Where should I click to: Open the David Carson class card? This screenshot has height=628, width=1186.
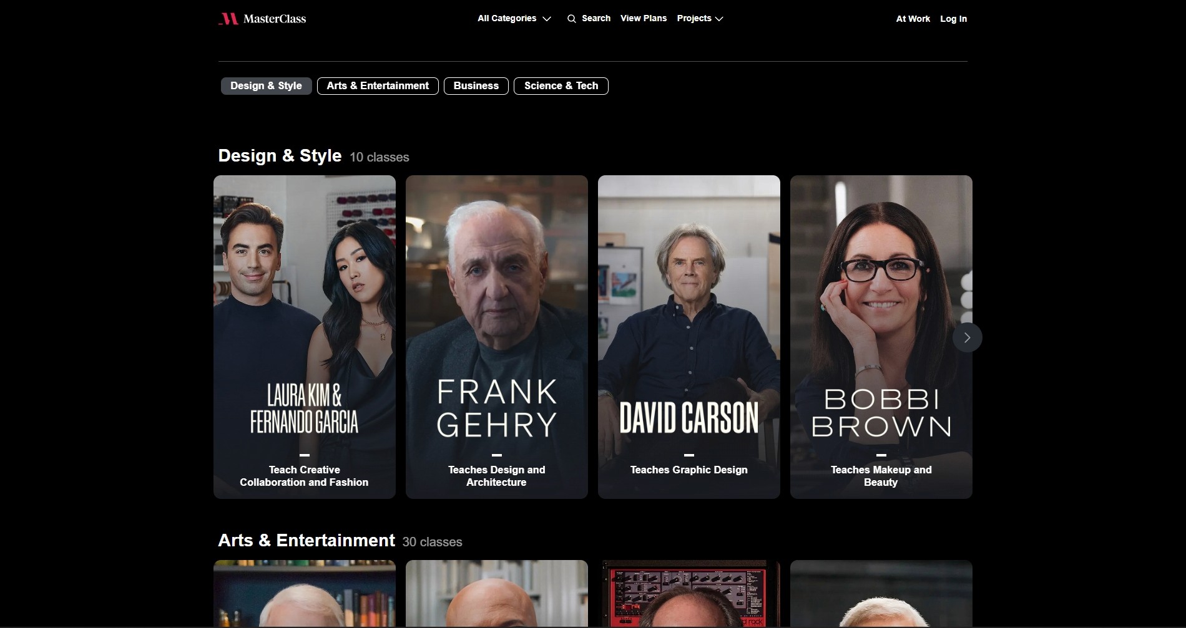pos(689,337)
